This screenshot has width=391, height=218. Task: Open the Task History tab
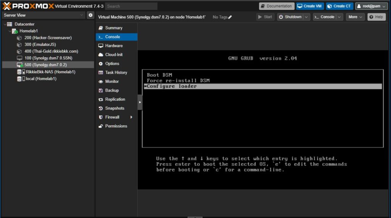pos(116,73)
